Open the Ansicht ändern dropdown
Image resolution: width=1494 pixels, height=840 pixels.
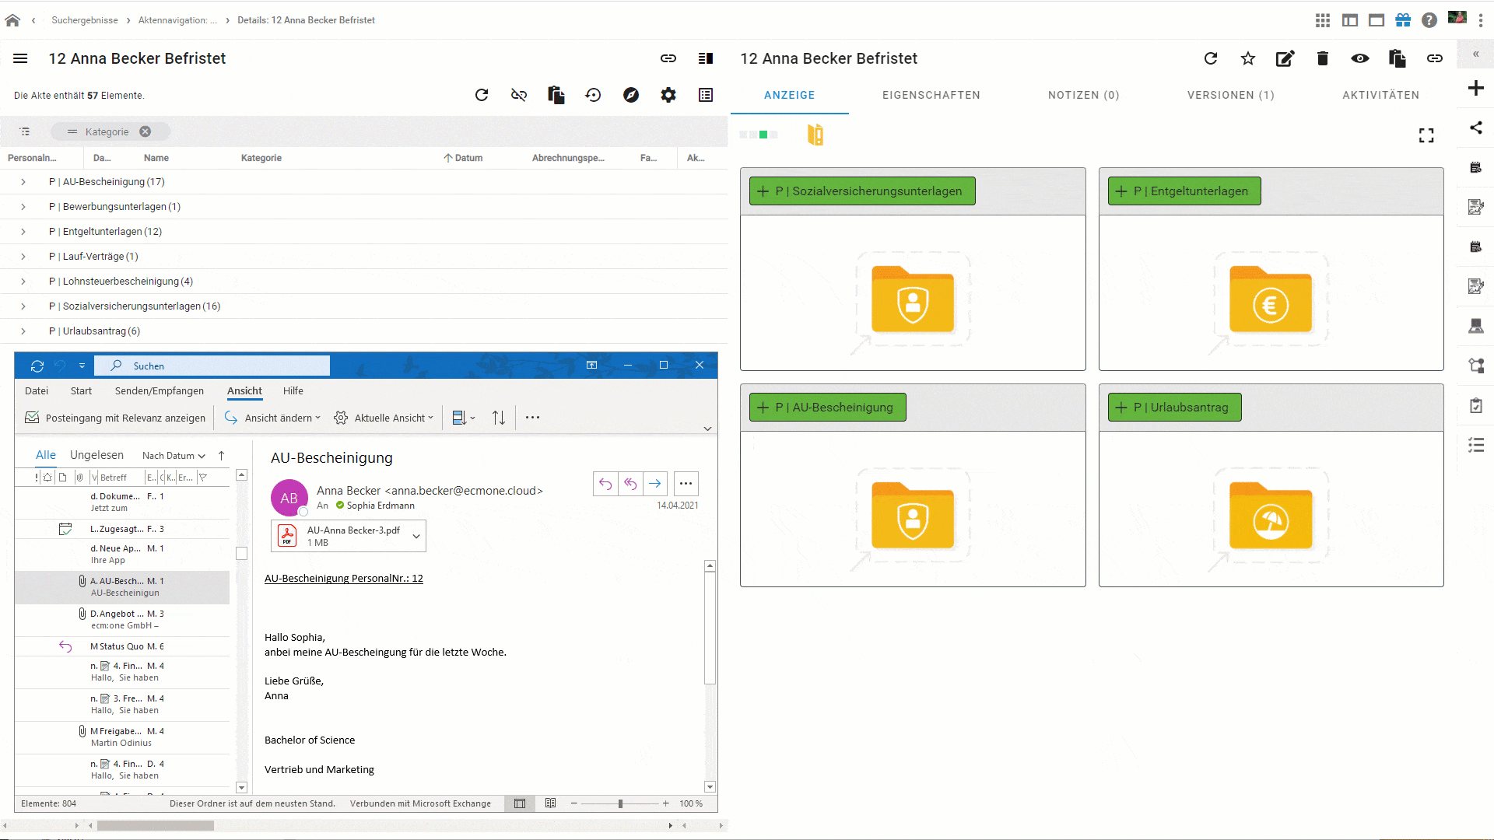pyautogui.click(x=272, y=418)
